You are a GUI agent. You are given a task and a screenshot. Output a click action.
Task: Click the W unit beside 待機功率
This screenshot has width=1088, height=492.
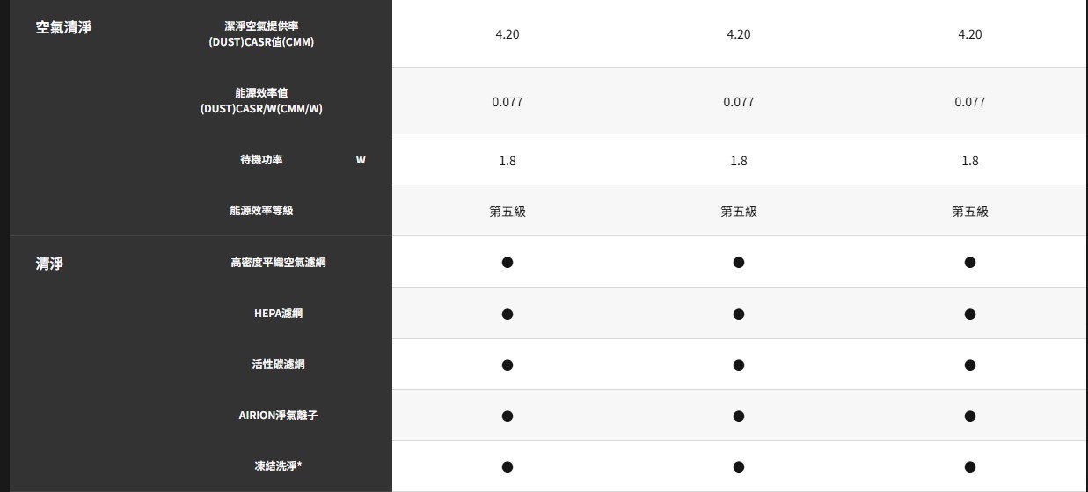tap(361, 160)
